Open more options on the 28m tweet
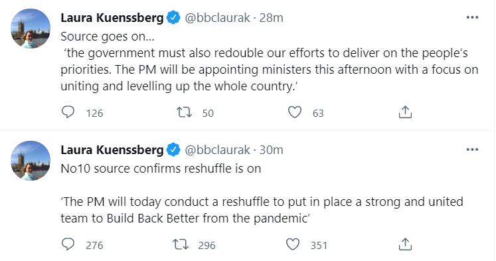Viewport: 496px width, 261px height. click(x=472, y=17)
